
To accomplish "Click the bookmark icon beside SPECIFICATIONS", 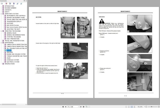I will [3, 64].
